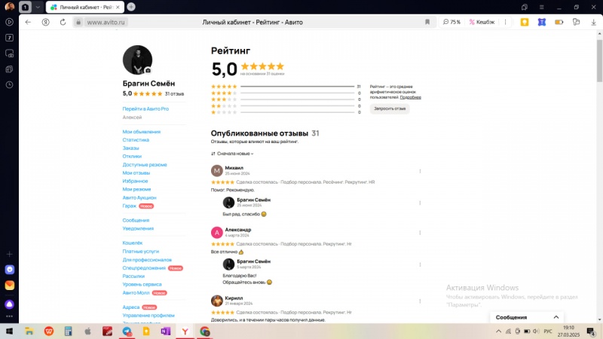Open Управление профилем link
Screen dimensions: 603x339
tap(148, 315)
